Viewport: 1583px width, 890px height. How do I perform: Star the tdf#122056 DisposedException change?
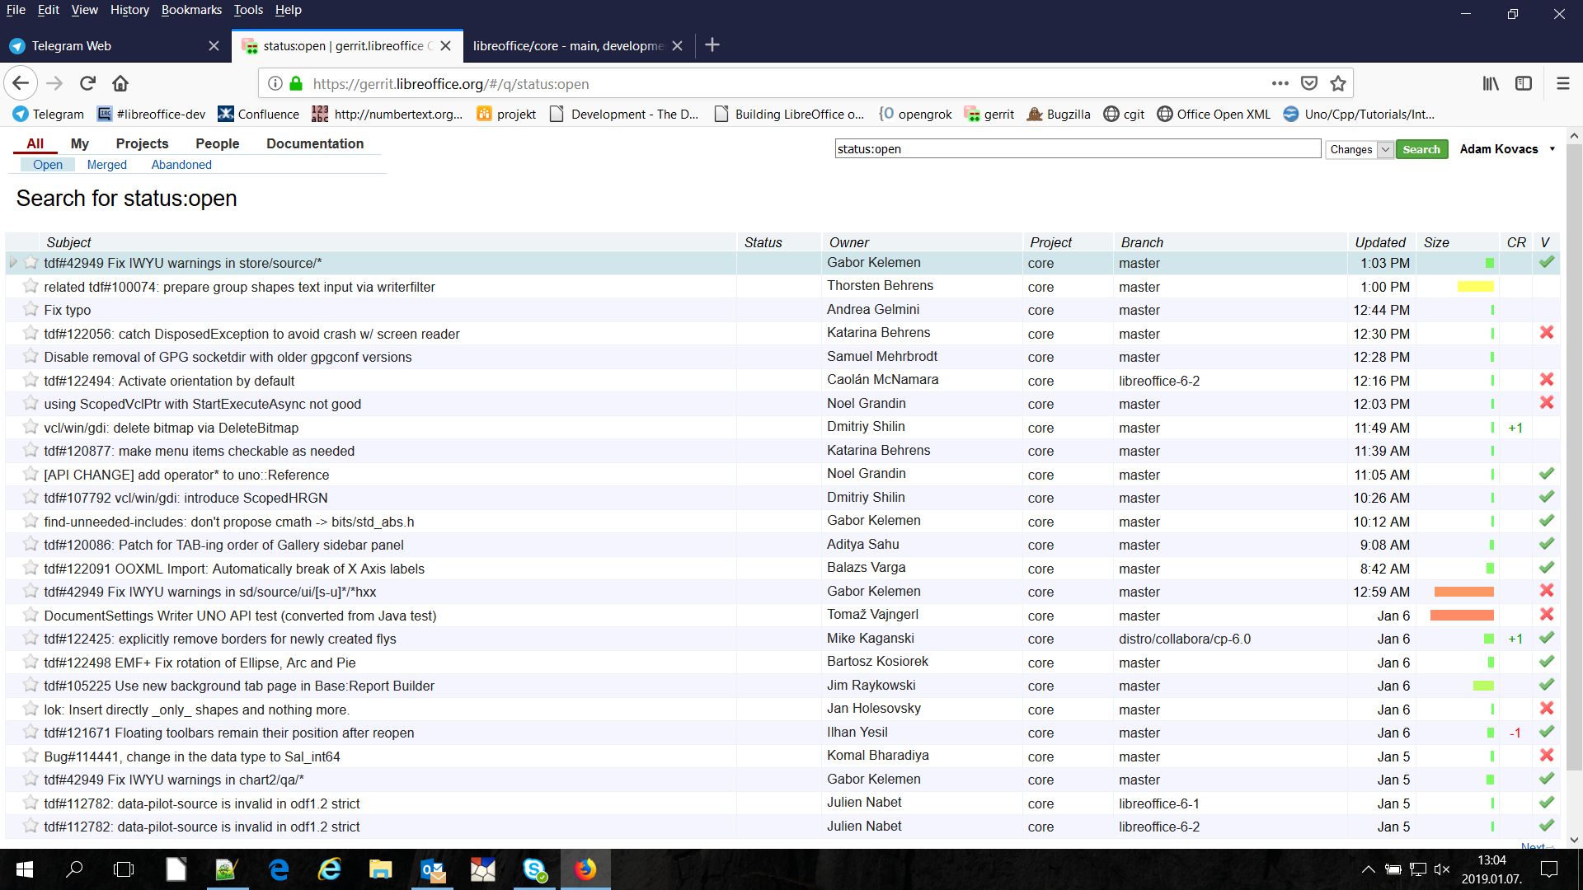click(x=31, y=333)
